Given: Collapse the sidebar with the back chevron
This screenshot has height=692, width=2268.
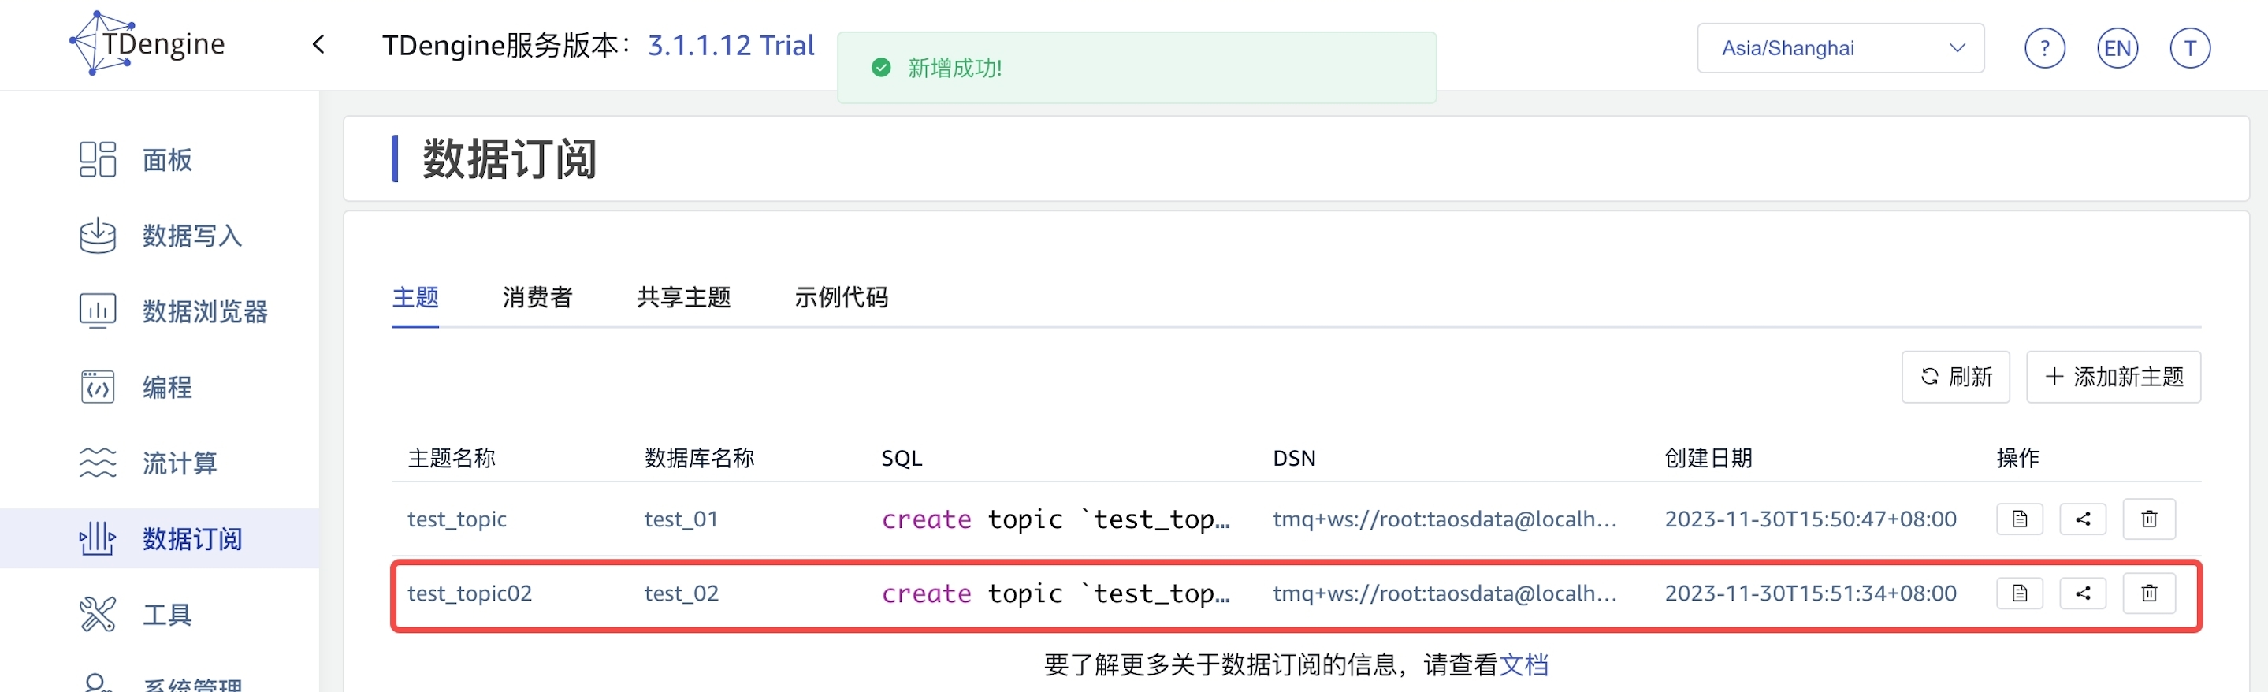Looking at the screenshot, I should point(318,45).
